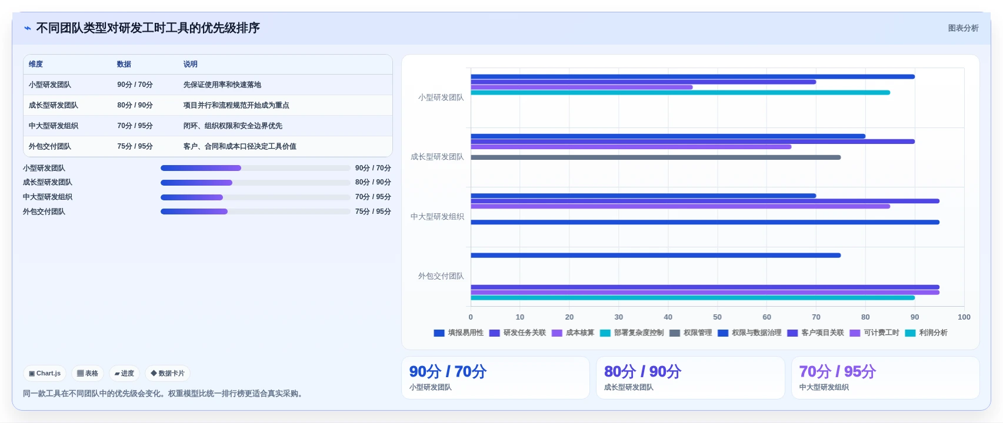
Task: Toggle the 研发任务关联 legend series
Action: (517, 333)
